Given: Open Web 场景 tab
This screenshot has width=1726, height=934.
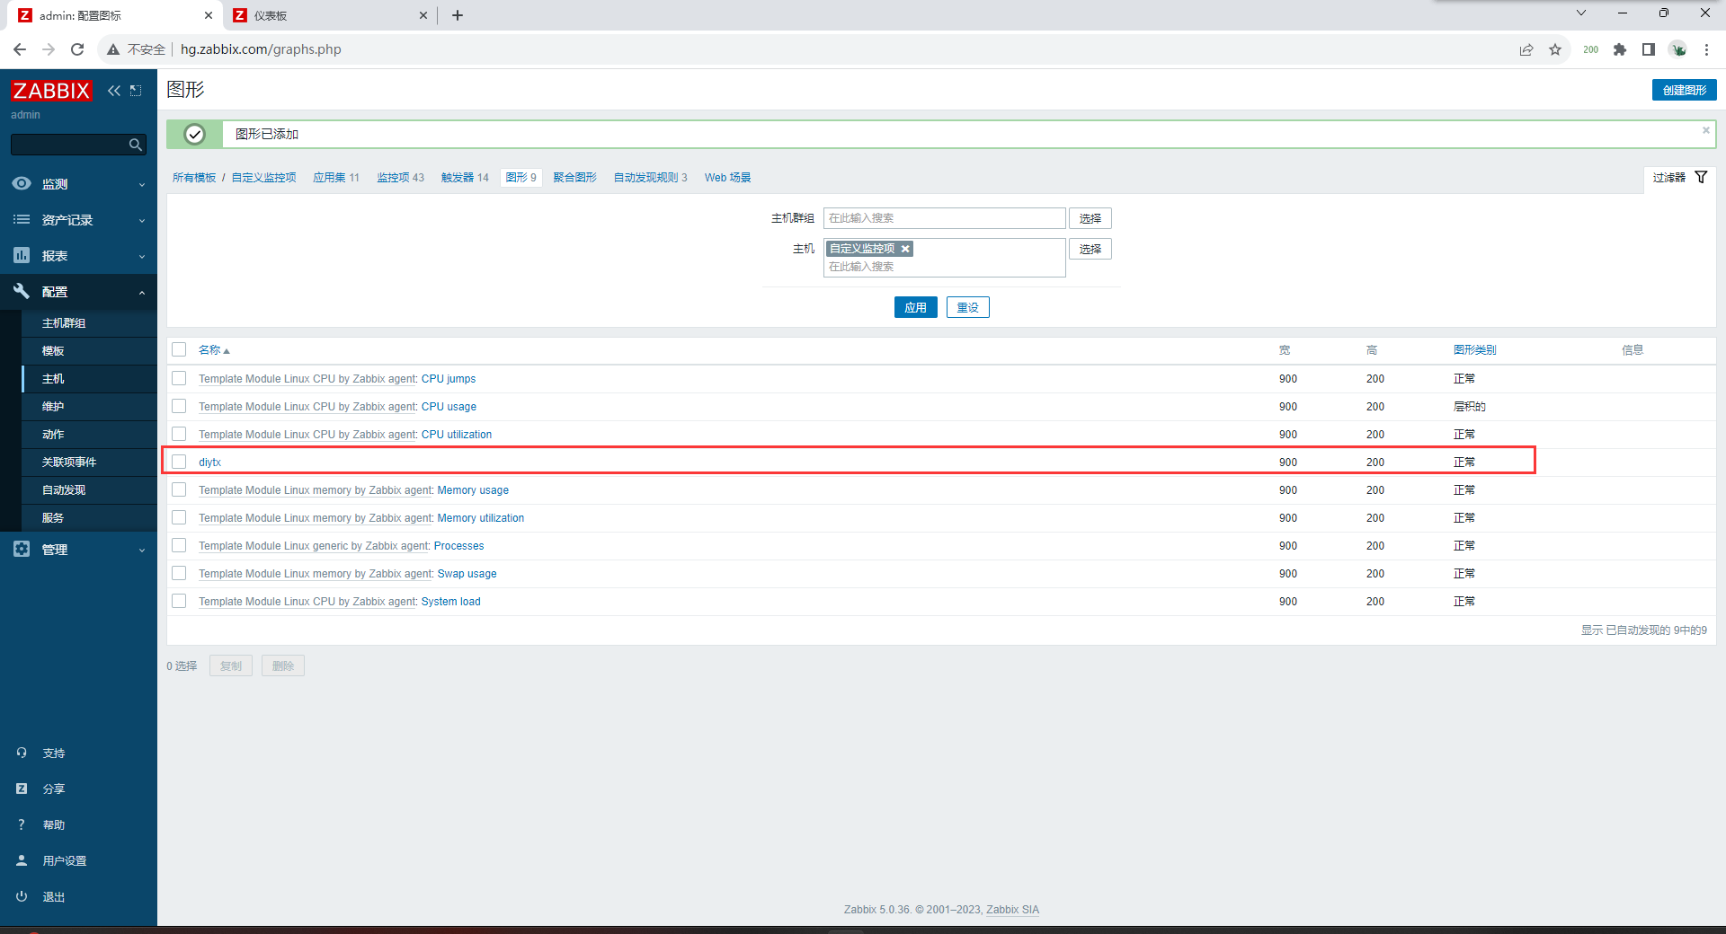Looking at the screenshot, I should click(x=727, y=178).
